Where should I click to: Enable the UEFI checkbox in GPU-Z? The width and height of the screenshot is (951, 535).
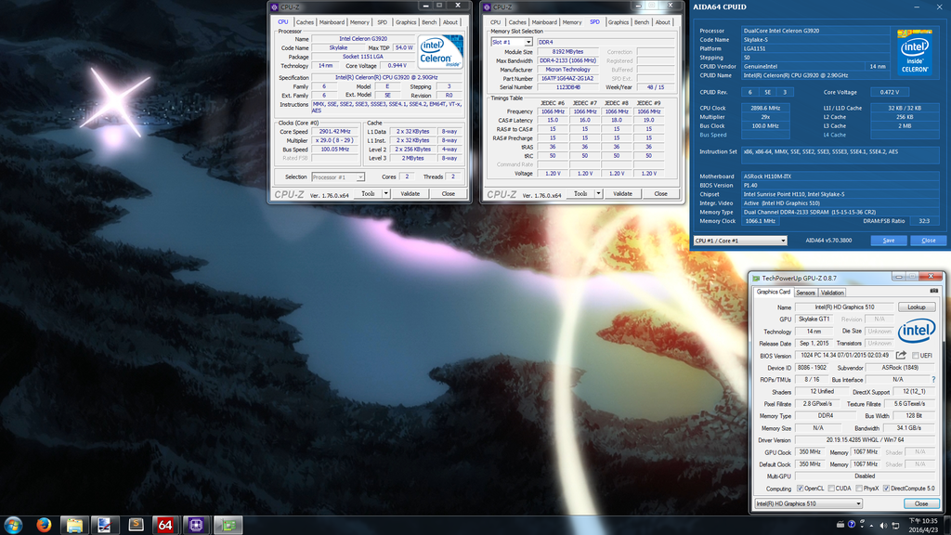tap(916, 356)
